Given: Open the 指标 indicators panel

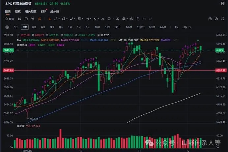Looking at the screenshot, I should [x=9, y=19].
